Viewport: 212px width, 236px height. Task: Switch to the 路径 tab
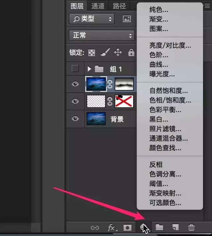tap(119, 6)
